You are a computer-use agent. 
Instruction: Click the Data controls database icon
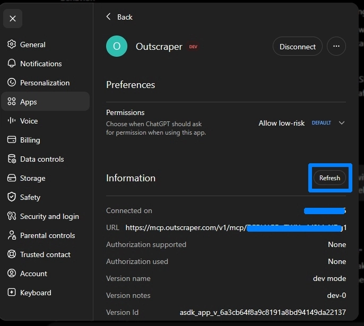click(x=12, y=159)
